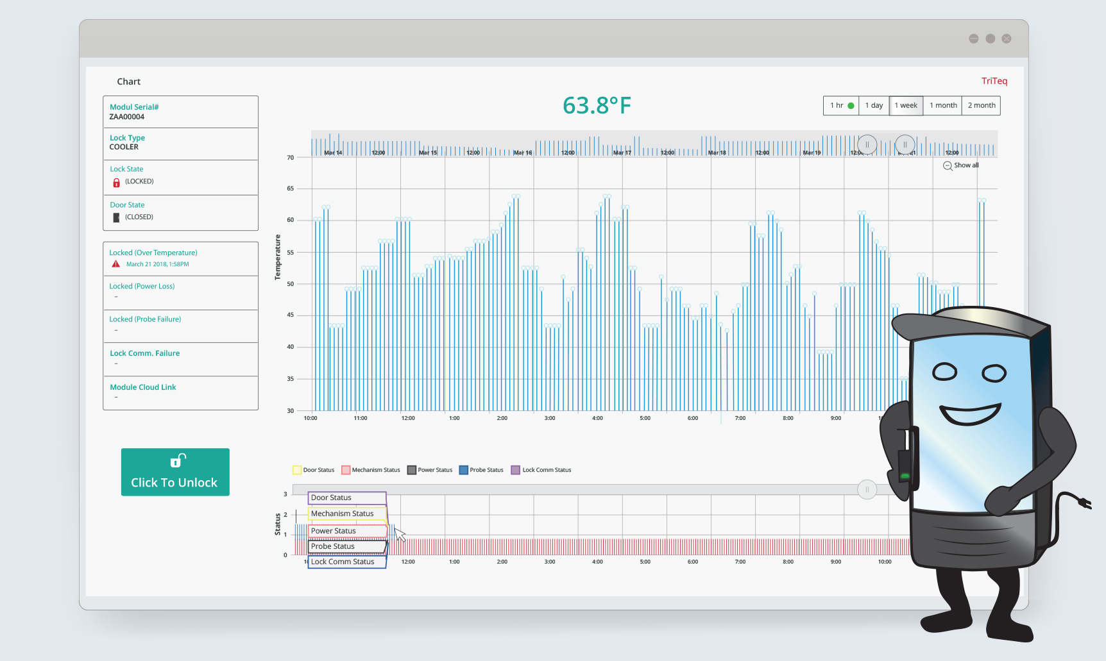Select the 1 week time range
This screenshot has height=661, width=1106.
point(906,106)
